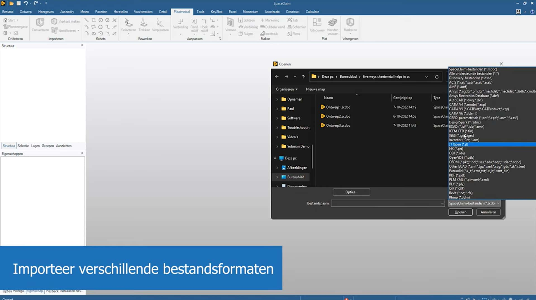Click the Annuleren button
Screen dimensions: 536x300
pos(488,212)
